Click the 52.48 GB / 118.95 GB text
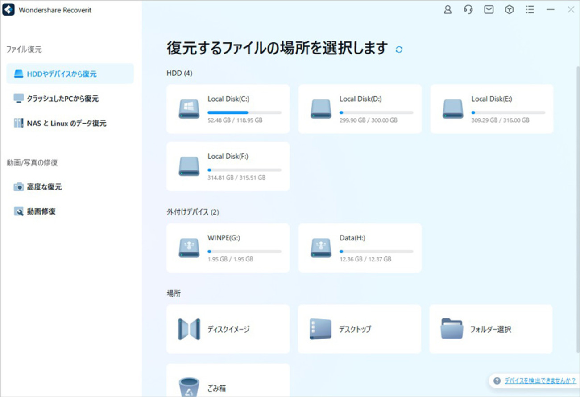580x397 pixels. (235, 120)
